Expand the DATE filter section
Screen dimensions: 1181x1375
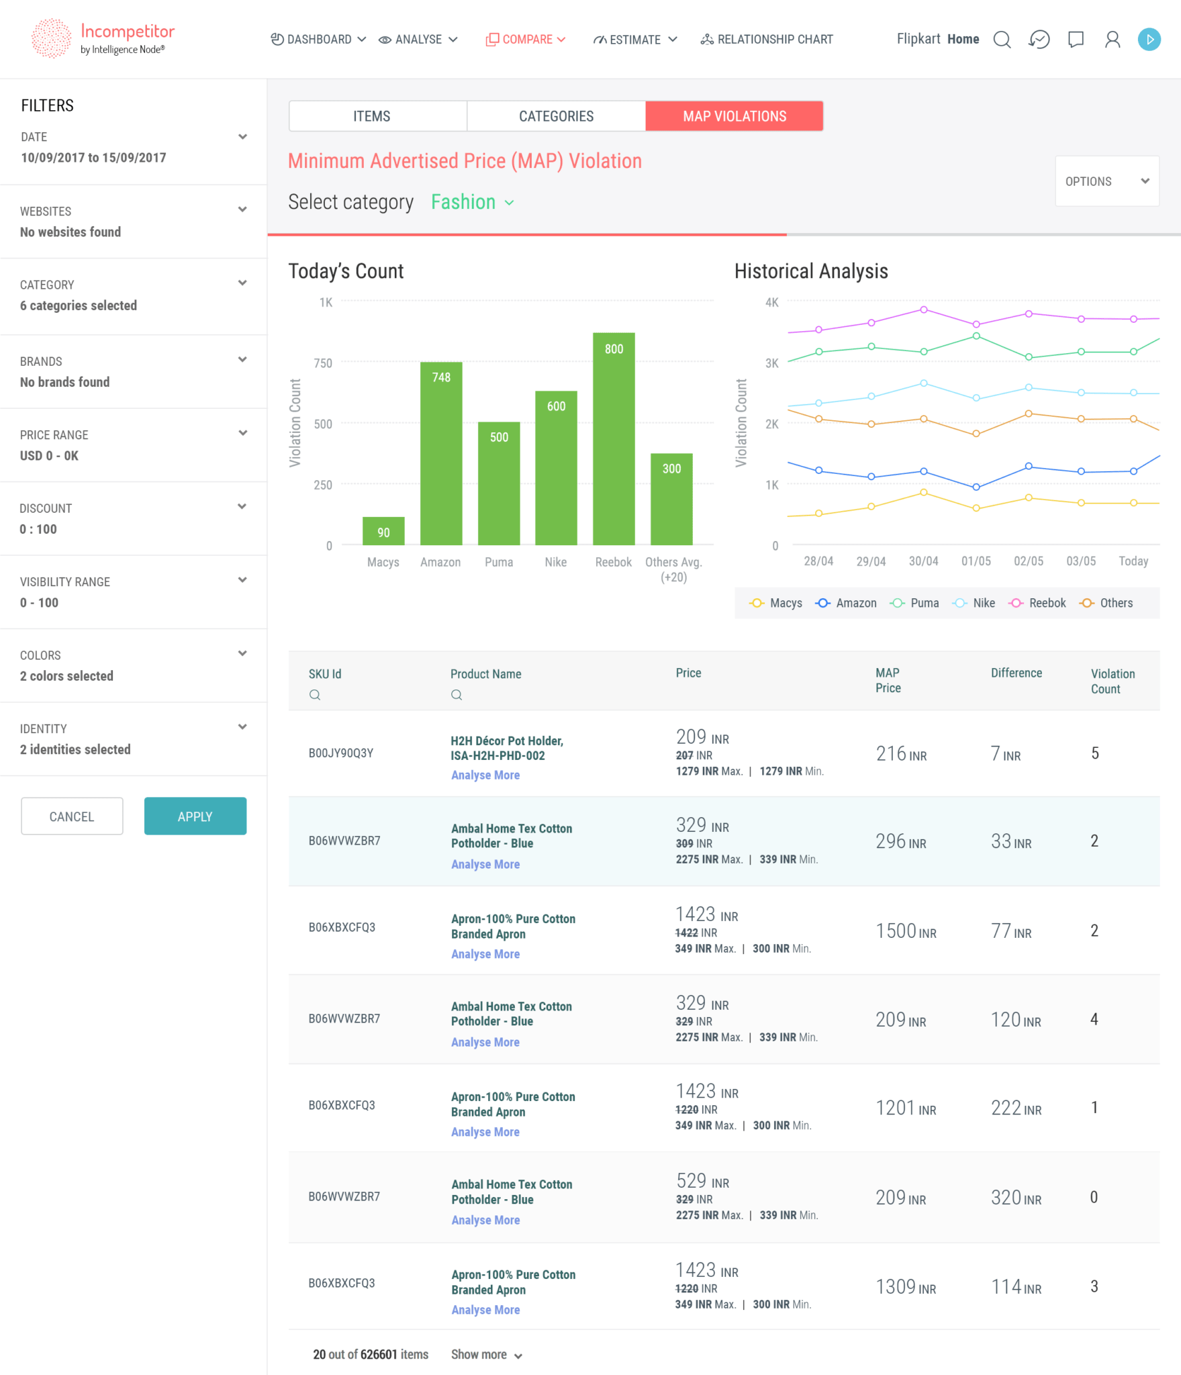[x=243, y=136]
